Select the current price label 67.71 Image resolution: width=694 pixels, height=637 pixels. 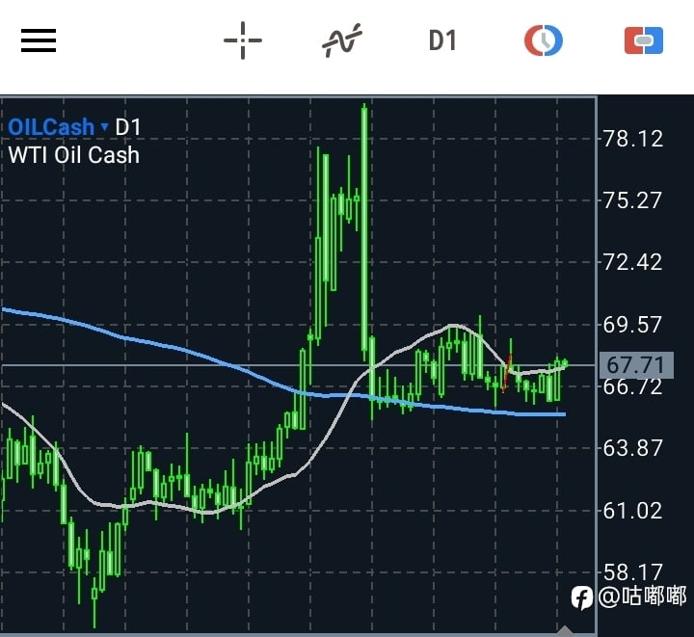pos(636,365)
